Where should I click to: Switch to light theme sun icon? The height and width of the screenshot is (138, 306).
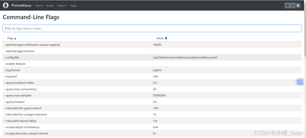click(x=287, y=6)
